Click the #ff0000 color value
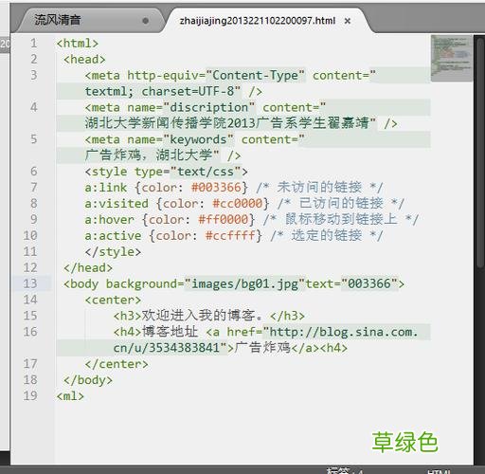The width and height of the screenshot is (485, 474). 224,220
